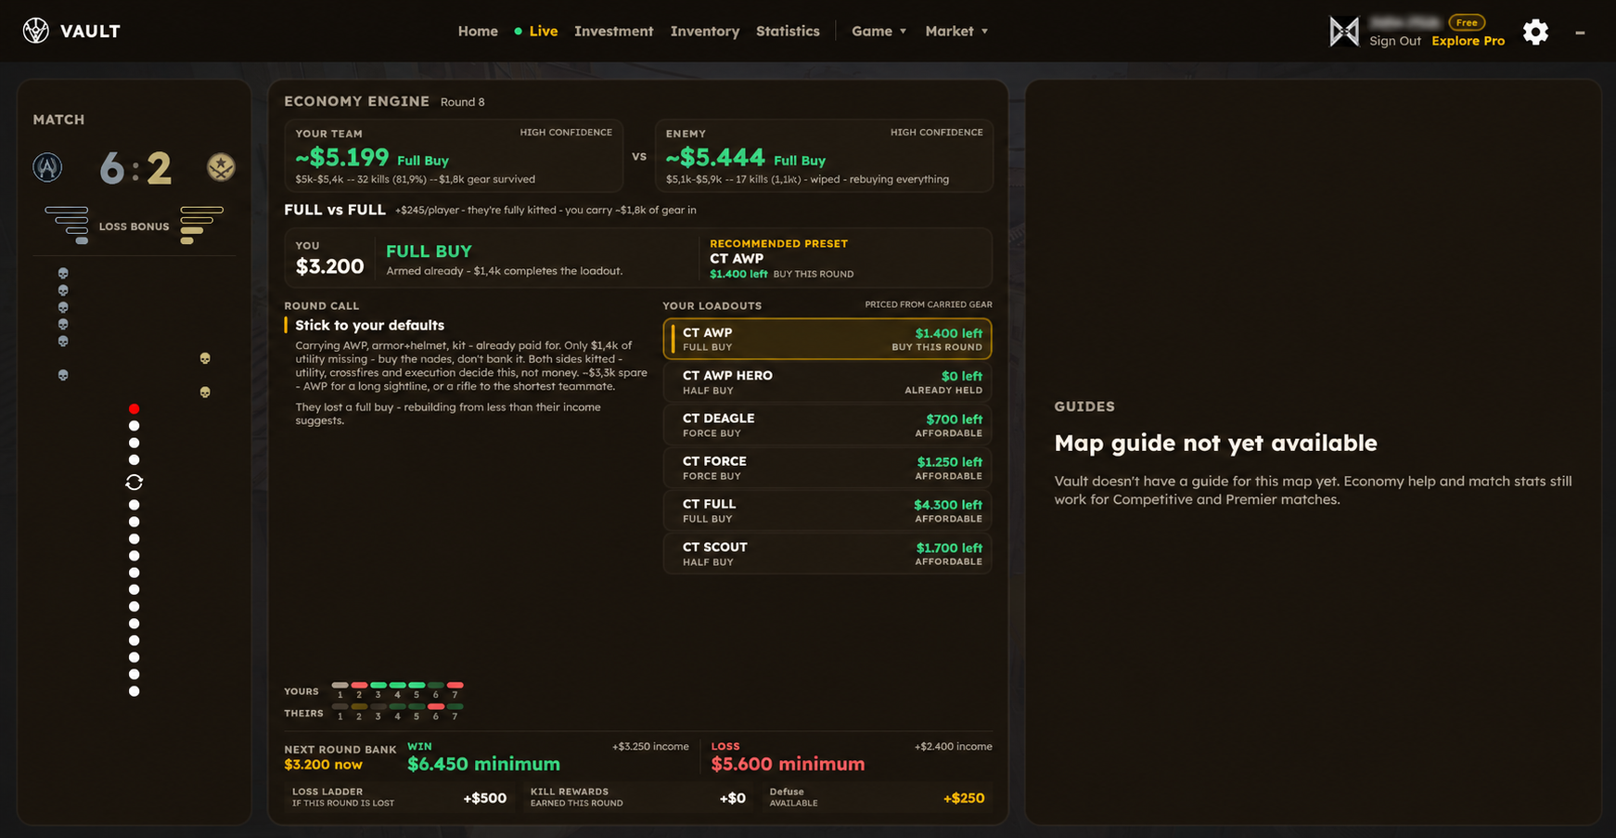Click the left loss bonus bars
This screenshot has height=838, width=1616.
(67, 226)
